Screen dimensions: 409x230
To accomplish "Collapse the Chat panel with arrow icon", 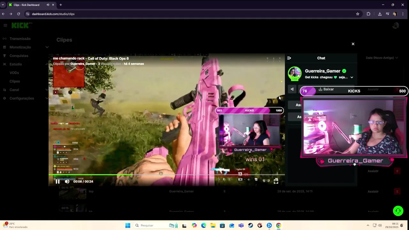I will pos(289,58).
